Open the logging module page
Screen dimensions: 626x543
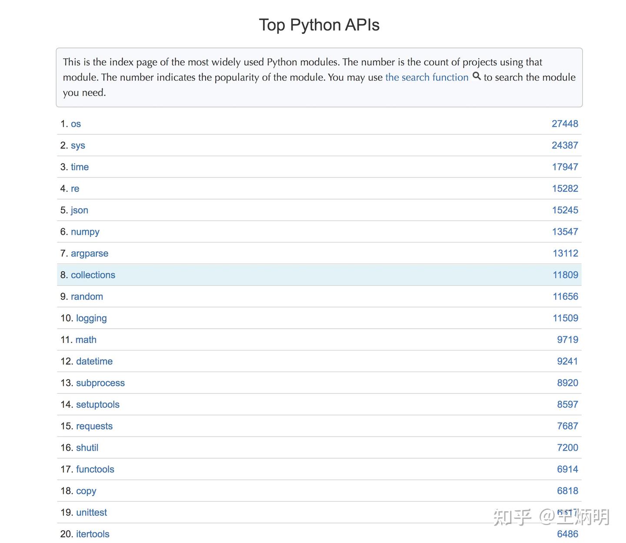point(91,318)
